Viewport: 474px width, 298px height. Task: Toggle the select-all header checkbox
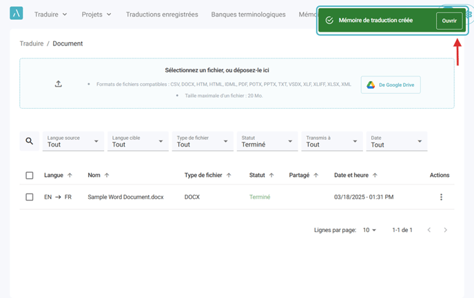coord(30,175)
